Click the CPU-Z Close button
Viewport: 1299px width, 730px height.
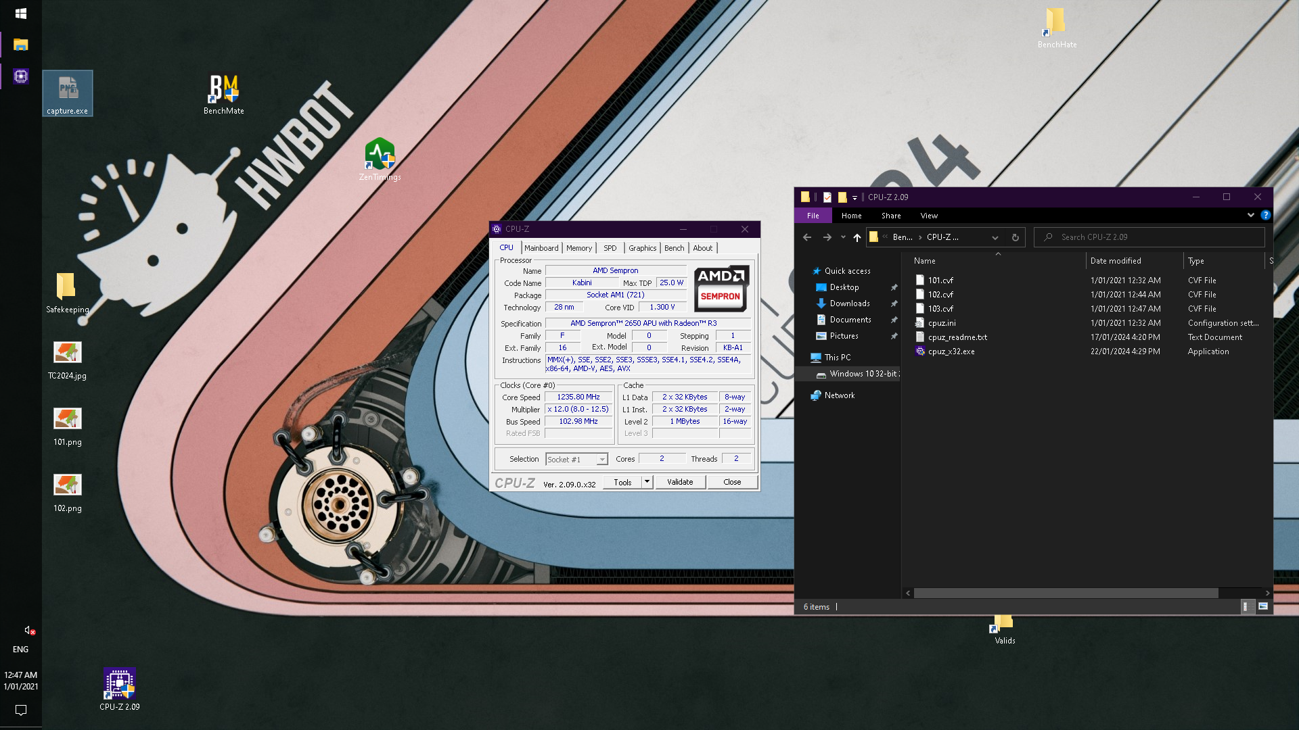pos(732,482)
